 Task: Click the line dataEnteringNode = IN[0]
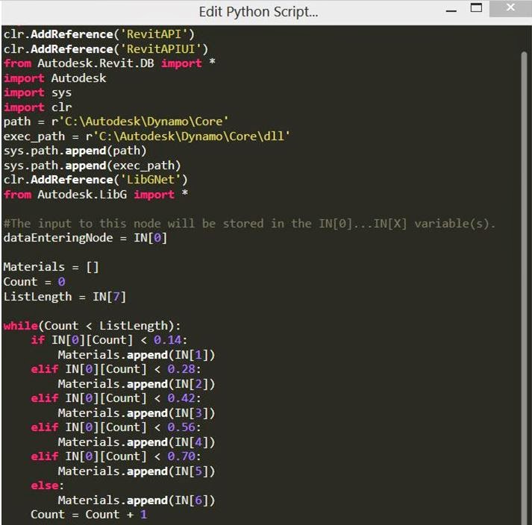click(85, 238)
